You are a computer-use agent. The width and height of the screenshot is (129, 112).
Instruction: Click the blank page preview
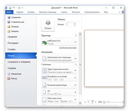[x=104, y=58]
